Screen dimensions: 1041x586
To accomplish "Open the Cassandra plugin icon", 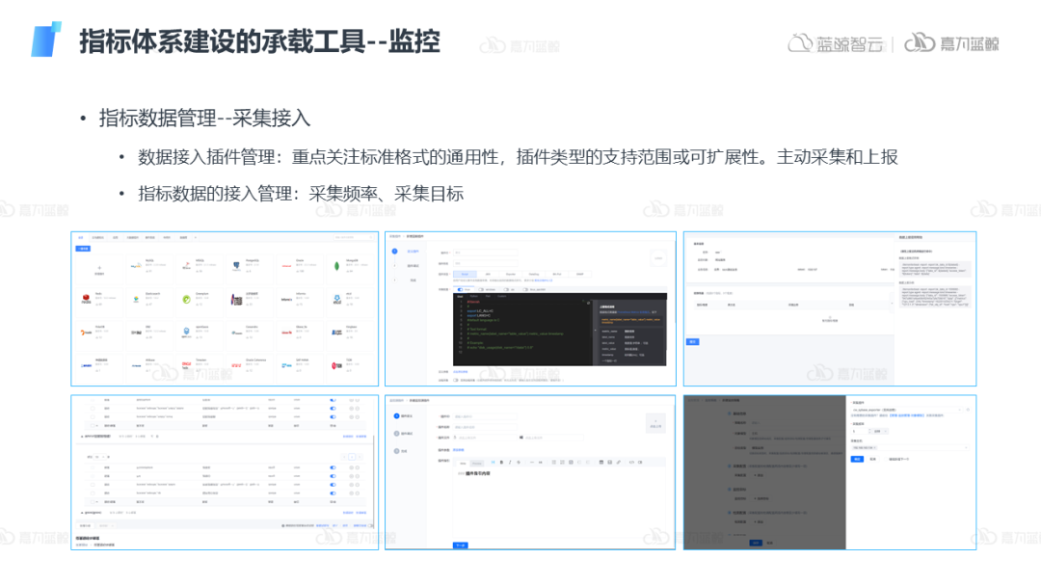I will 236,333.
